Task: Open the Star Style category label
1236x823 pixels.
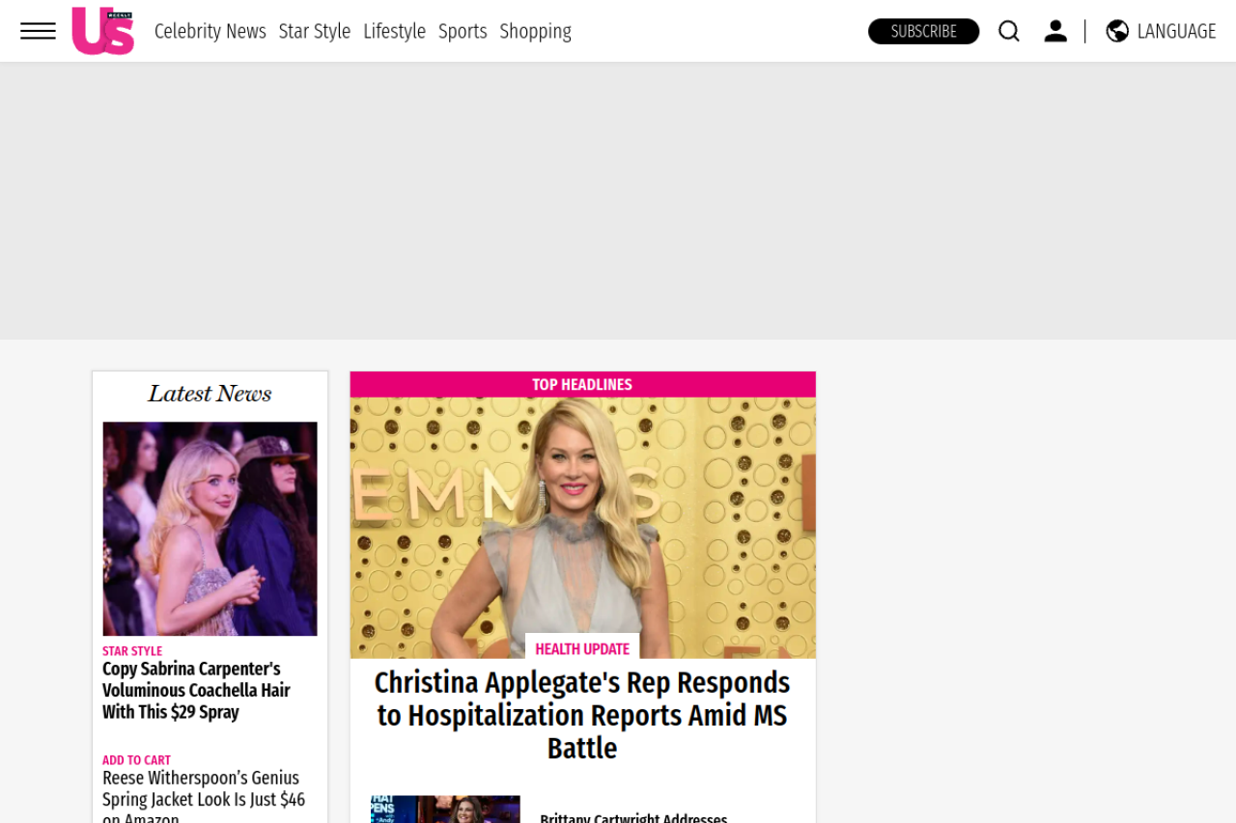Action: [132, 651]
